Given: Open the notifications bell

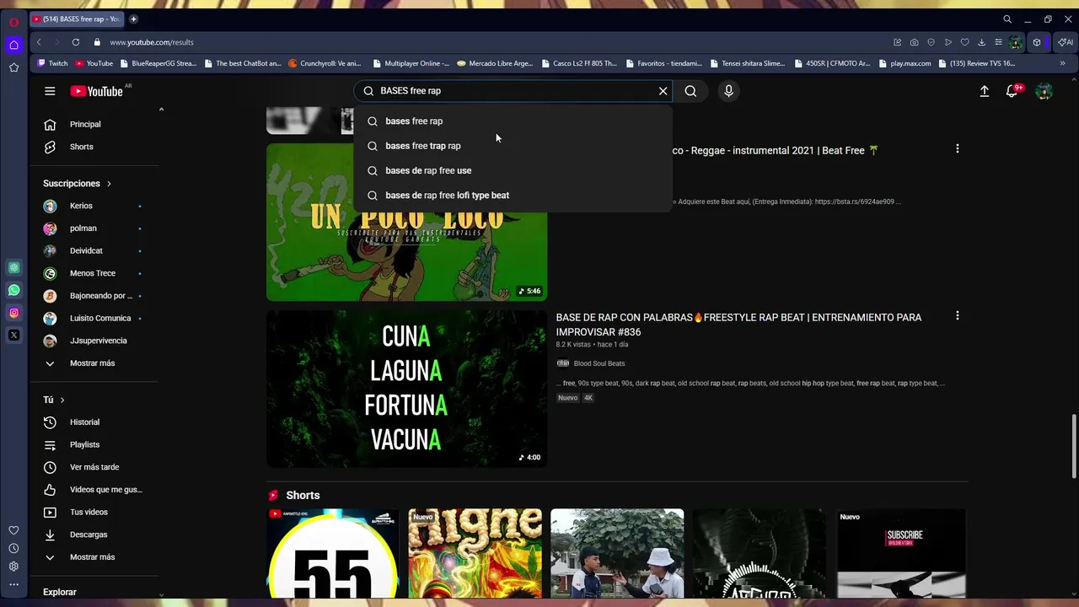Looking at the screenshot, I should click(1012, 91).
